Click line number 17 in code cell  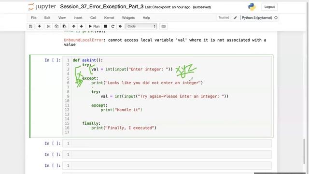[x=67, y=132]
